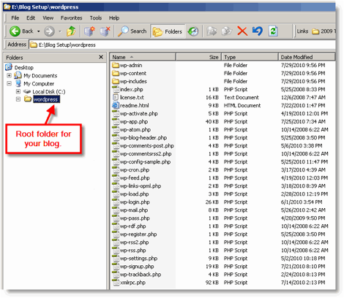344x298 pixels.
Task: Open the 2009 links folder
Action: [x=324, y=31]
